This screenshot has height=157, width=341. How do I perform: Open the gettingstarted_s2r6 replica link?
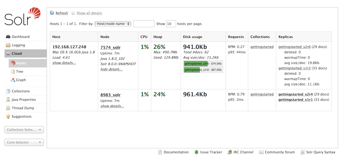pos(294,47)
